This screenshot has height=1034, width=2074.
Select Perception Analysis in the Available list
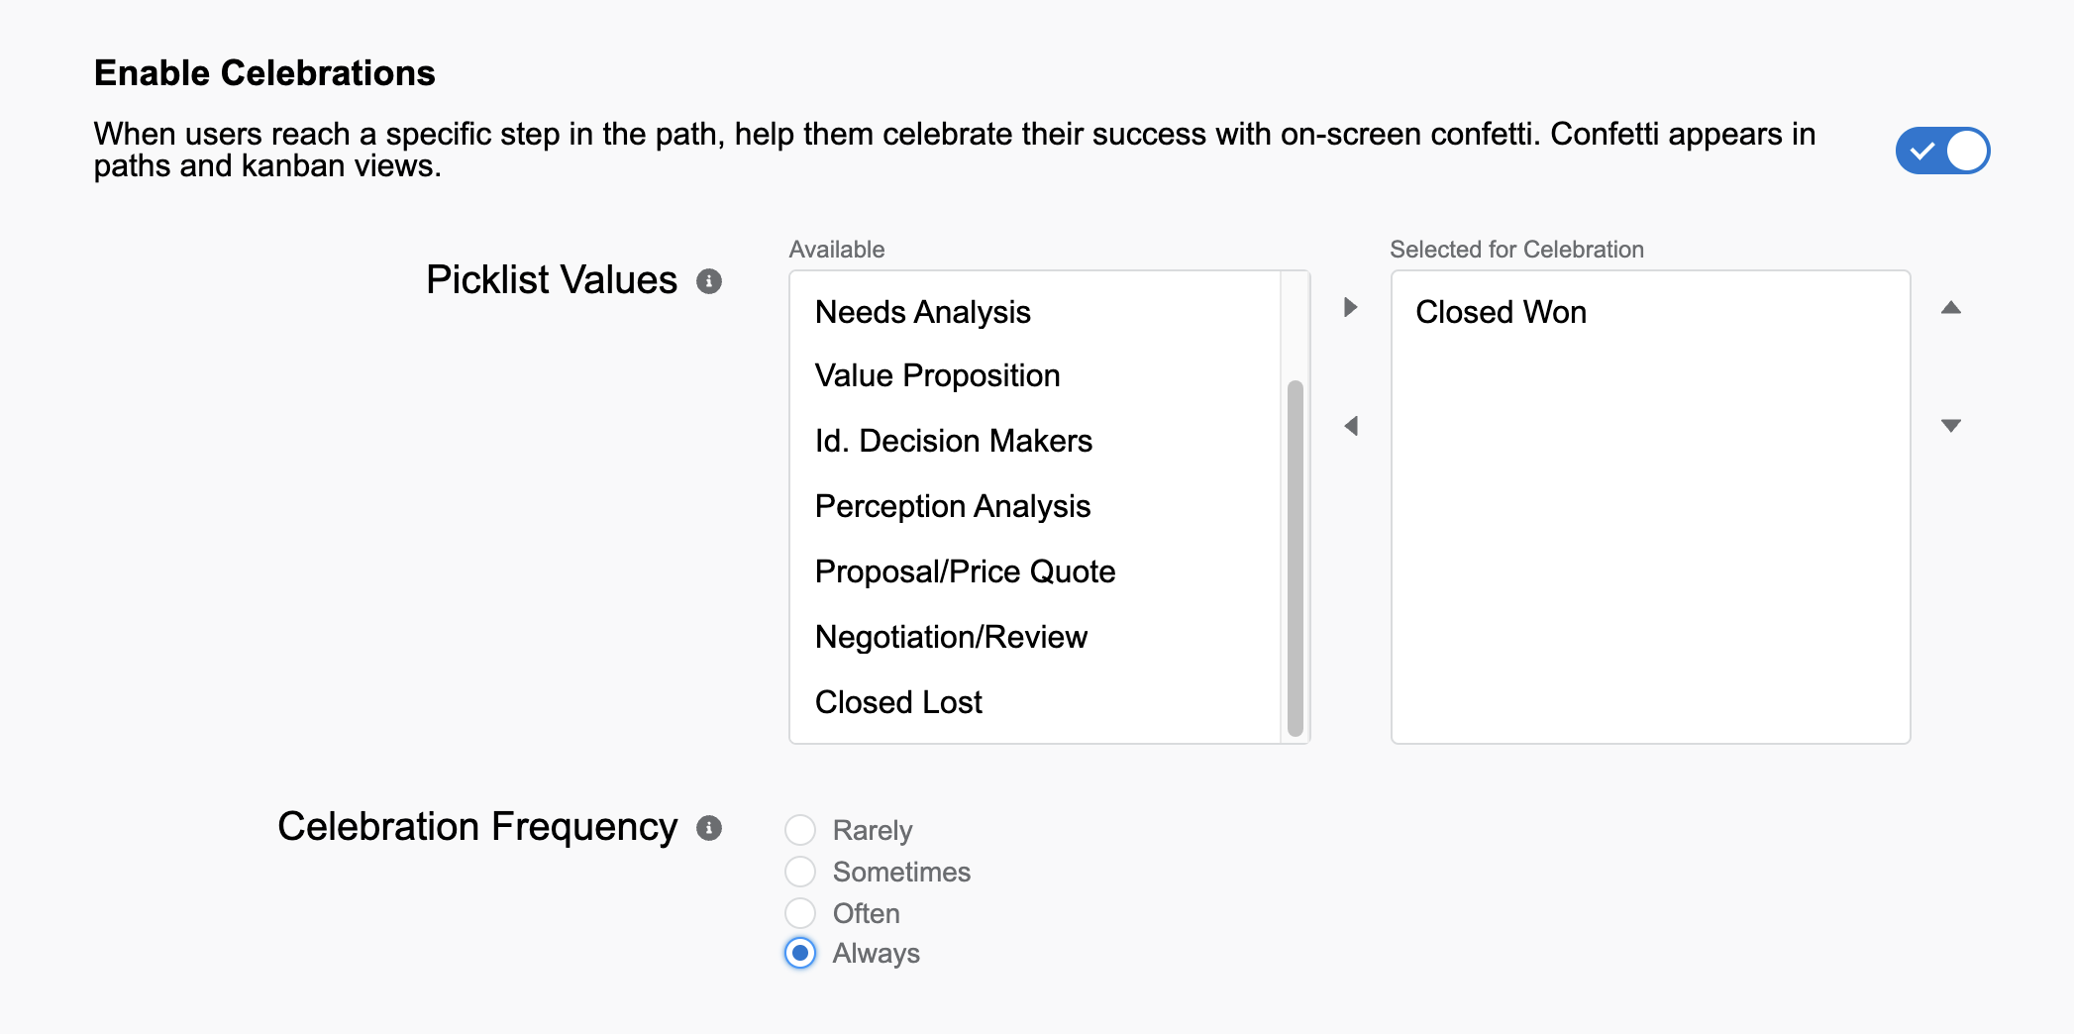[x=952, y=506]
